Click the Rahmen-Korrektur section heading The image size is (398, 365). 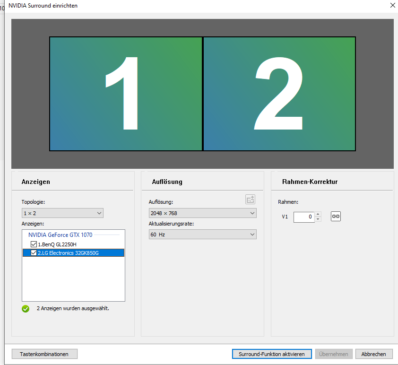click(x=310, y=182)
